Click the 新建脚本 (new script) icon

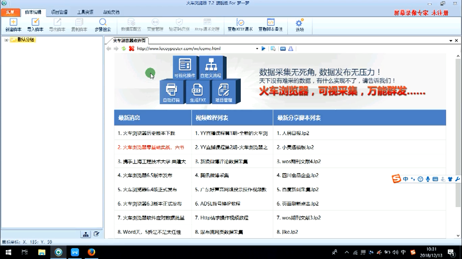click(13, 25)
